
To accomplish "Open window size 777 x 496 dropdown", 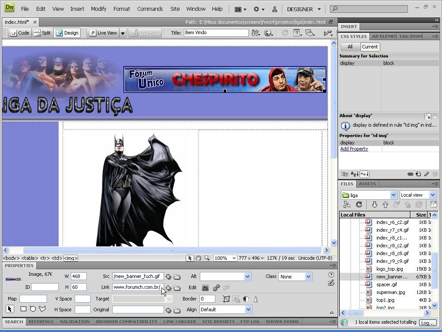I will [251, 258].
